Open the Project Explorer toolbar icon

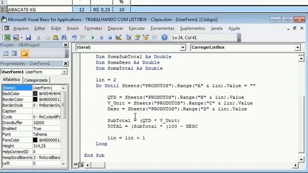click(128, 37)
